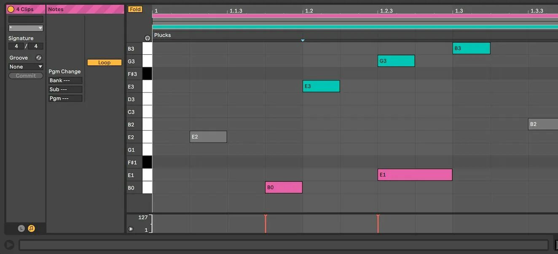Click the B0 piano key
This screenshot has width=558, height=254.
point(147,187)
